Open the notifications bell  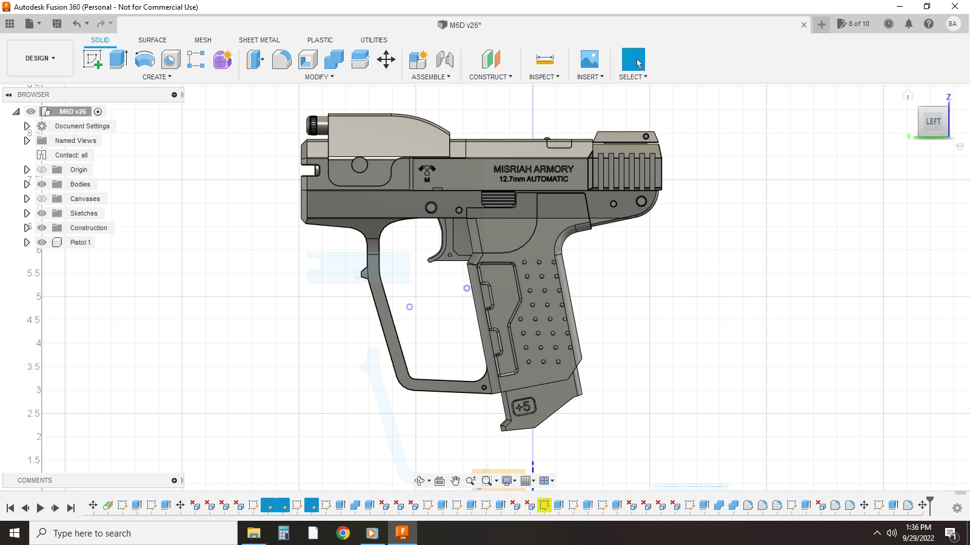point(908,24)
